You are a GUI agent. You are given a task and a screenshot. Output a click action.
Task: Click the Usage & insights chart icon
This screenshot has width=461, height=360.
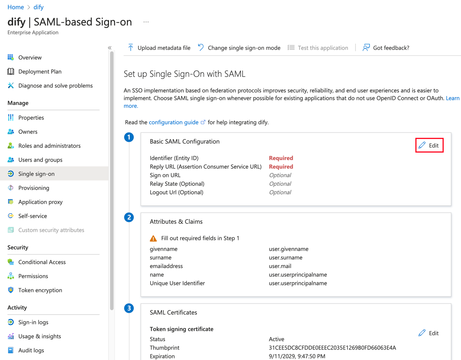point(11,337)
